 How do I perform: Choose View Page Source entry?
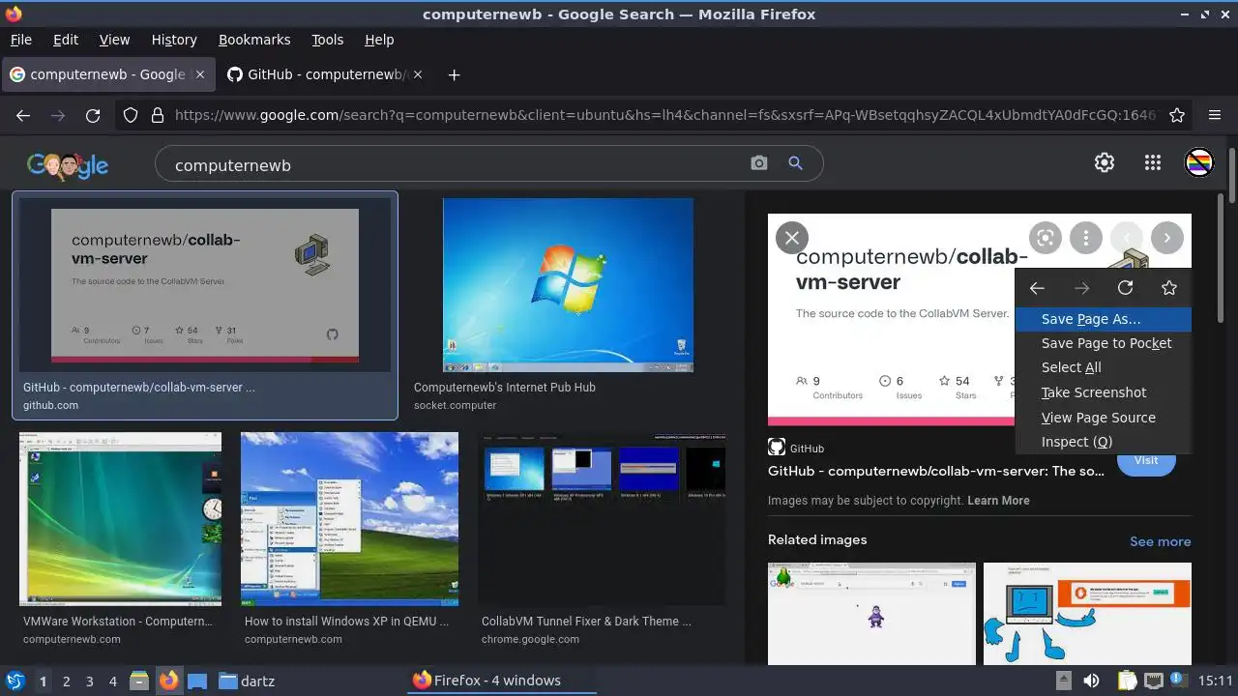1104,418
